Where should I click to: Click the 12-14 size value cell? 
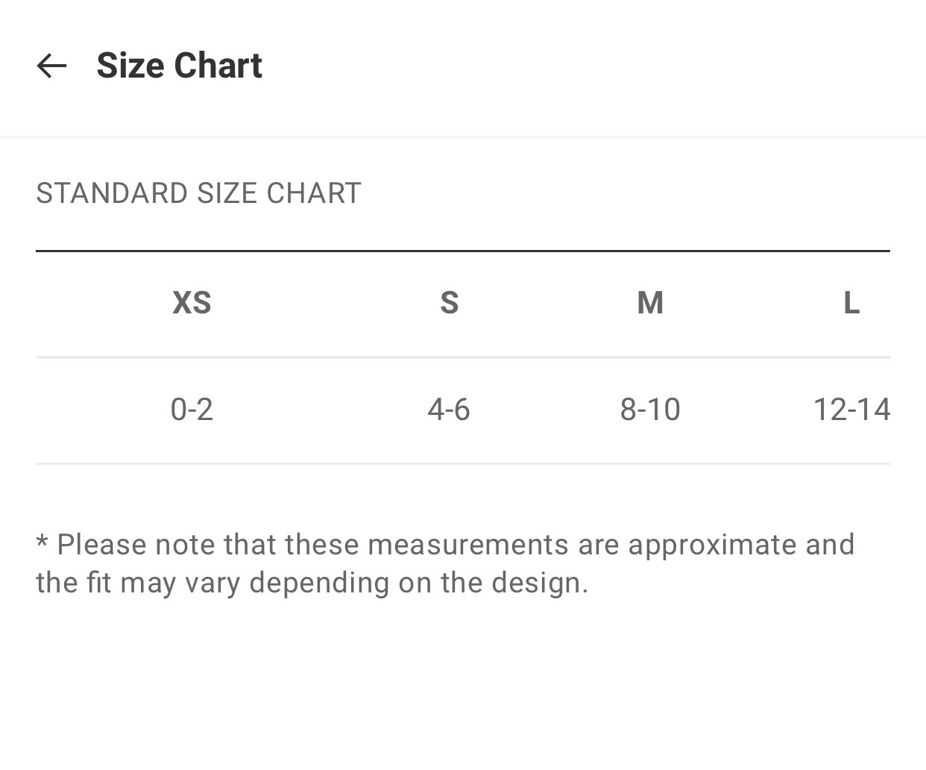(851, 410)
